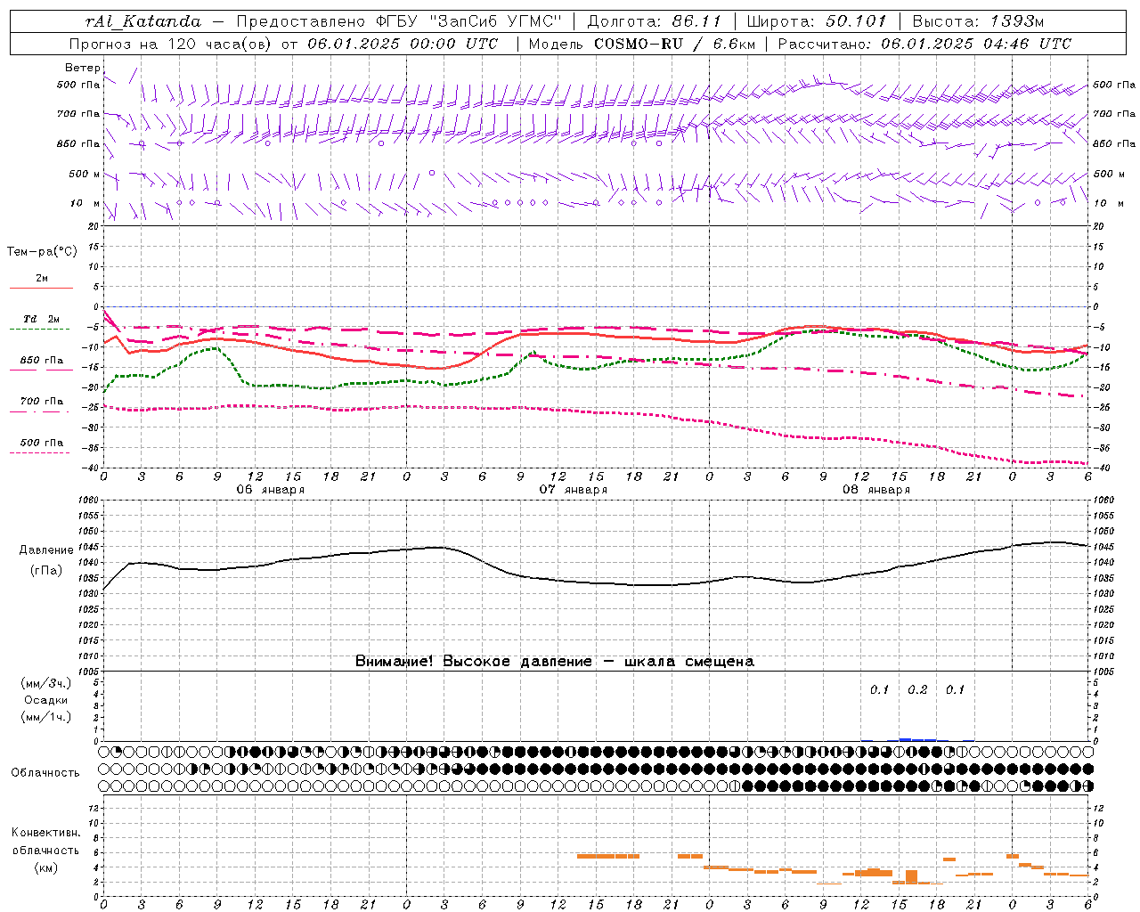The height and width of the screenshot is (912, 1140).
Task: Click the Рассчитано: 06.01.2025 04:46 UTC timestamp
Action: (924, 44)
